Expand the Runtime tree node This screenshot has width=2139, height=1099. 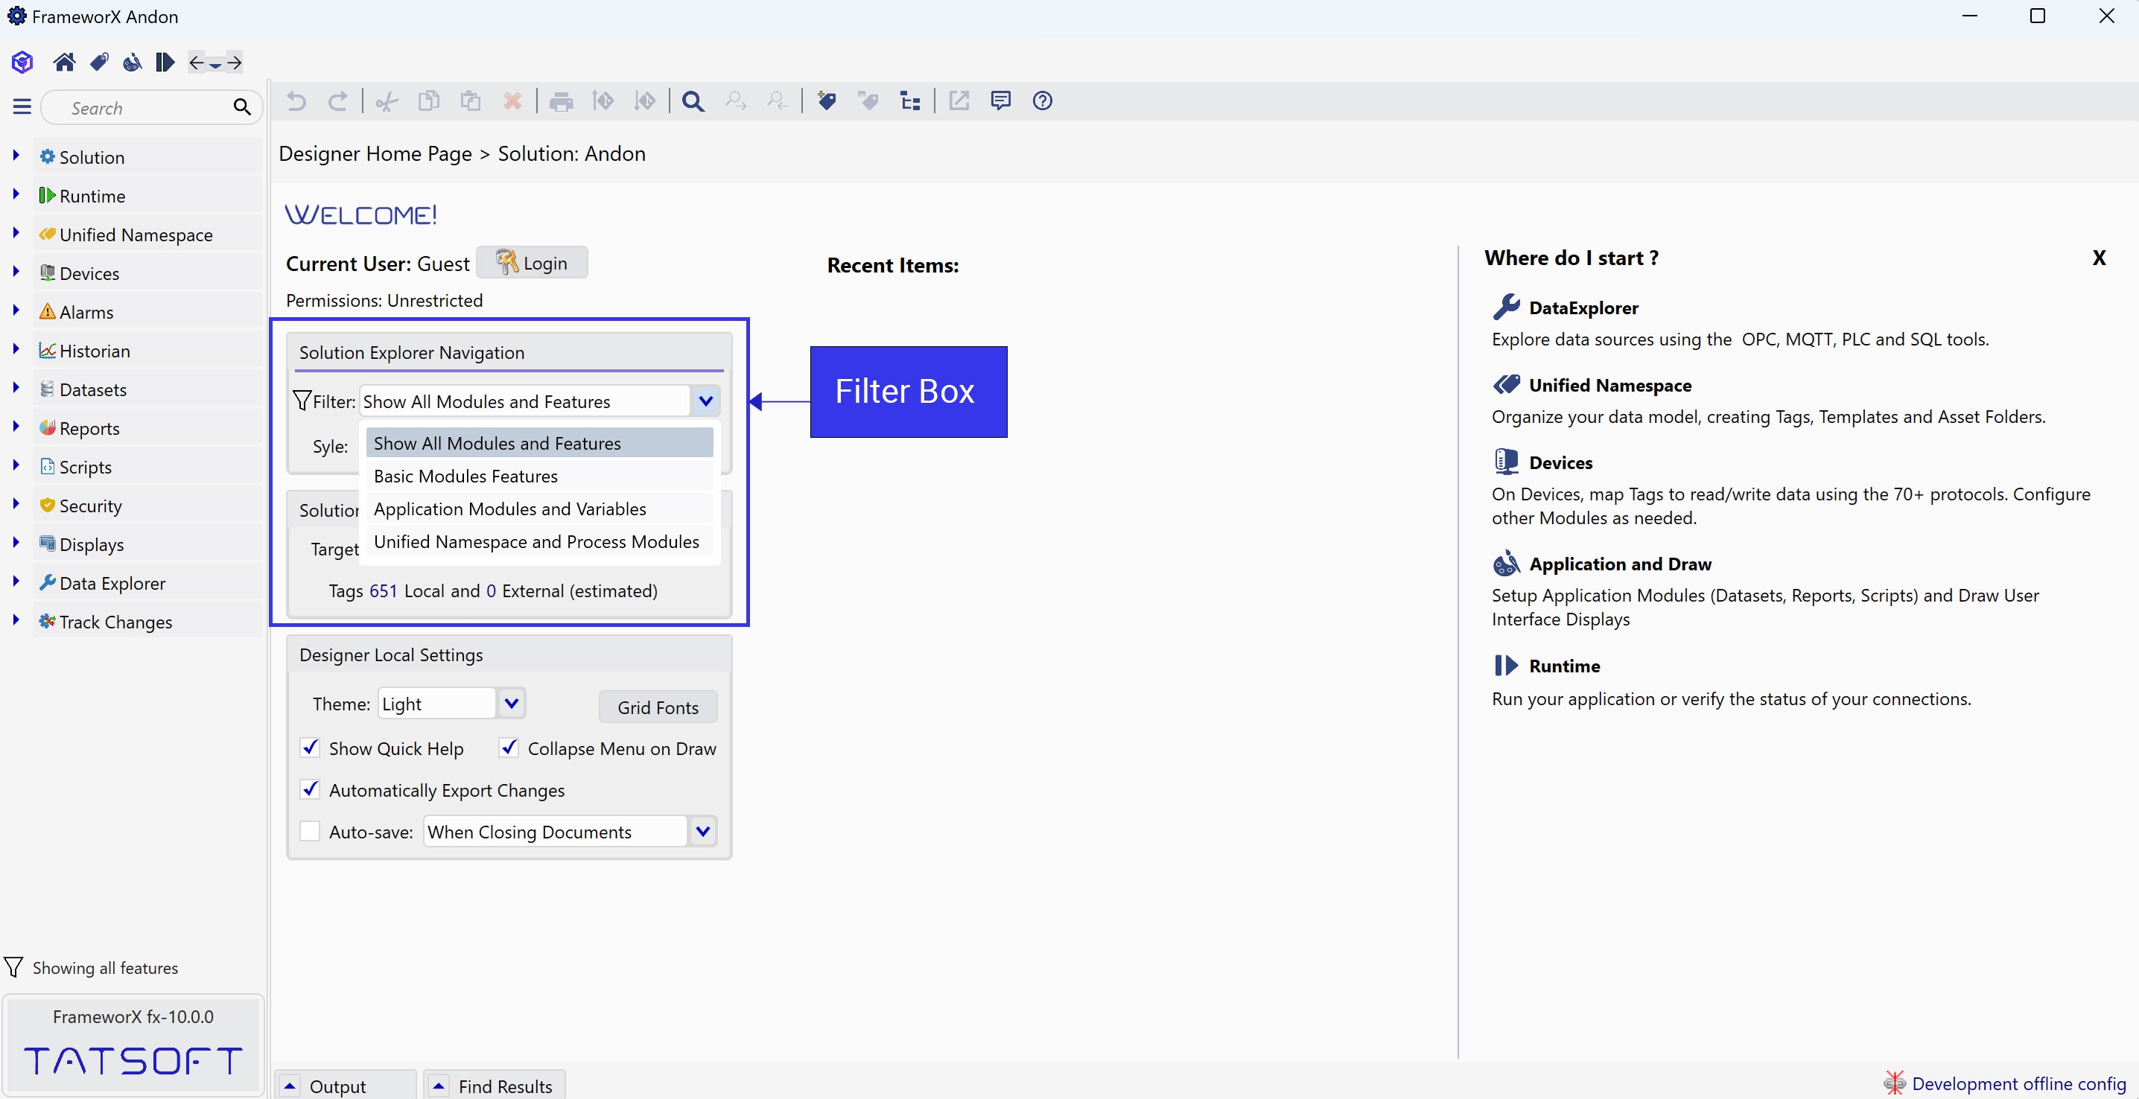coord(16,194)
